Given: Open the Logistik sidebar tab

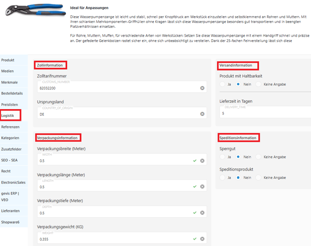Looking at the screenshot, I should (x=8, y=116).
